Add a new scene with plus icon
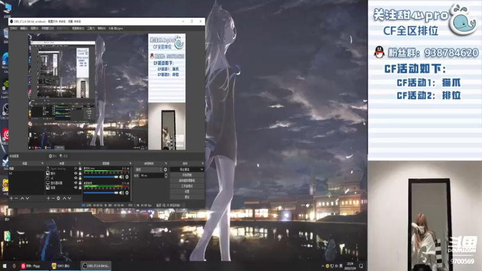Screen dimensions: 482x271 (11, 199)
